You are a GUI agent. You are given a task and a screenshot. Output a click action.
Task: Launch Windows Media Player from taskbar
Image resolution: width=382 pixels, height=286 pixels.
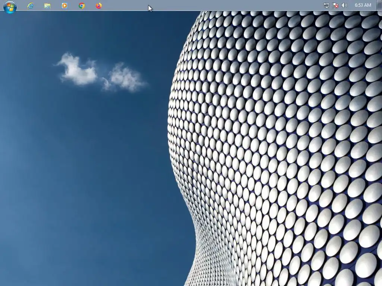[65, 6]
